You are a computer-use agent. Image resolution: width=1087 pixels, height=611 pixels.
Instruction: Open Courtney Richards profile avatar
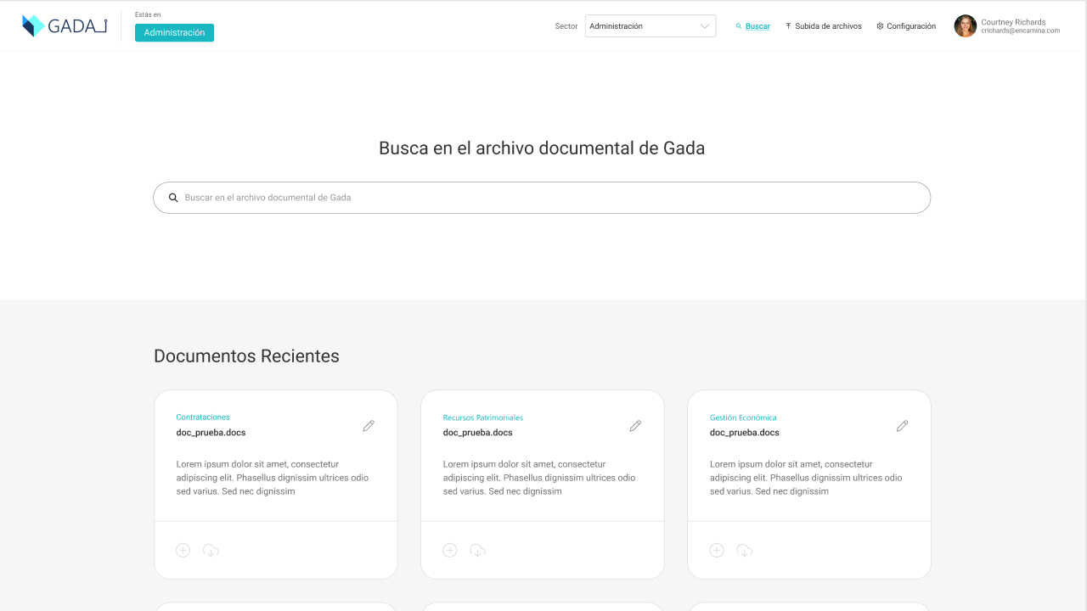(966, 26)
